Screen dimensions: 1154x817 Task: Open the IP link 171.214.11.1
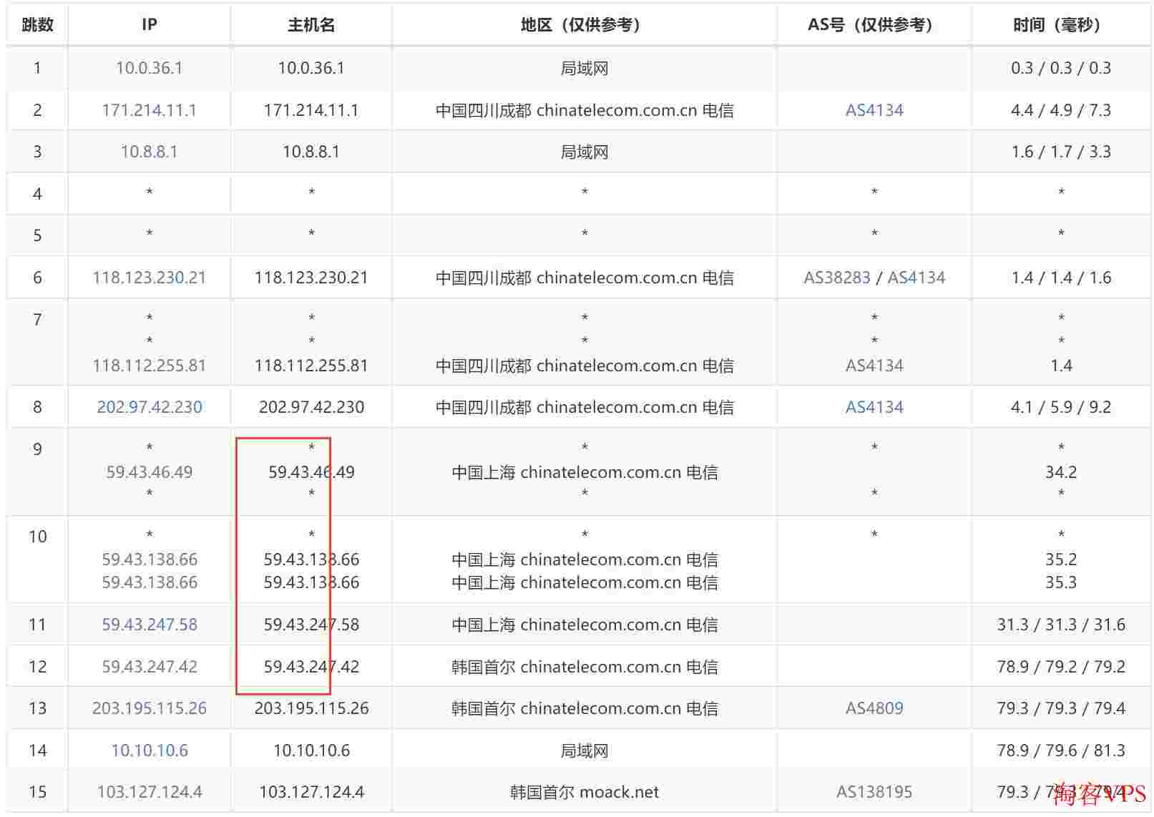pos(149,110)
